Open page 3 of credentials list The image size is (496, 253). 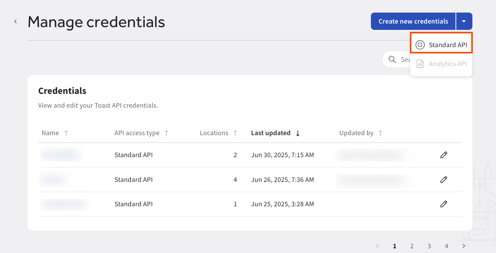coord(429,246)
